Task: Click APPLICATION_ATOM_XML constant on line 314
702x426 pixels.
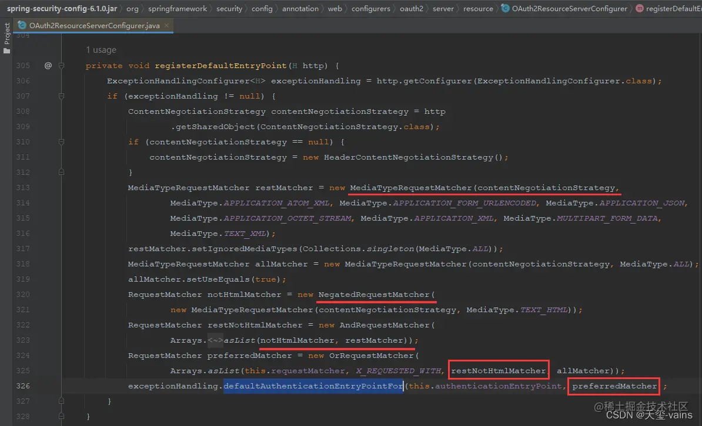Action: pos(276,203)
